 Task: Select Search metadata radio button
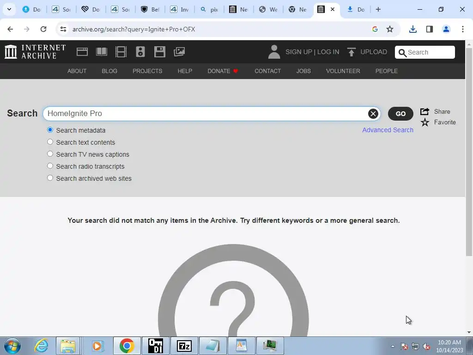click(x=50, y=130)
